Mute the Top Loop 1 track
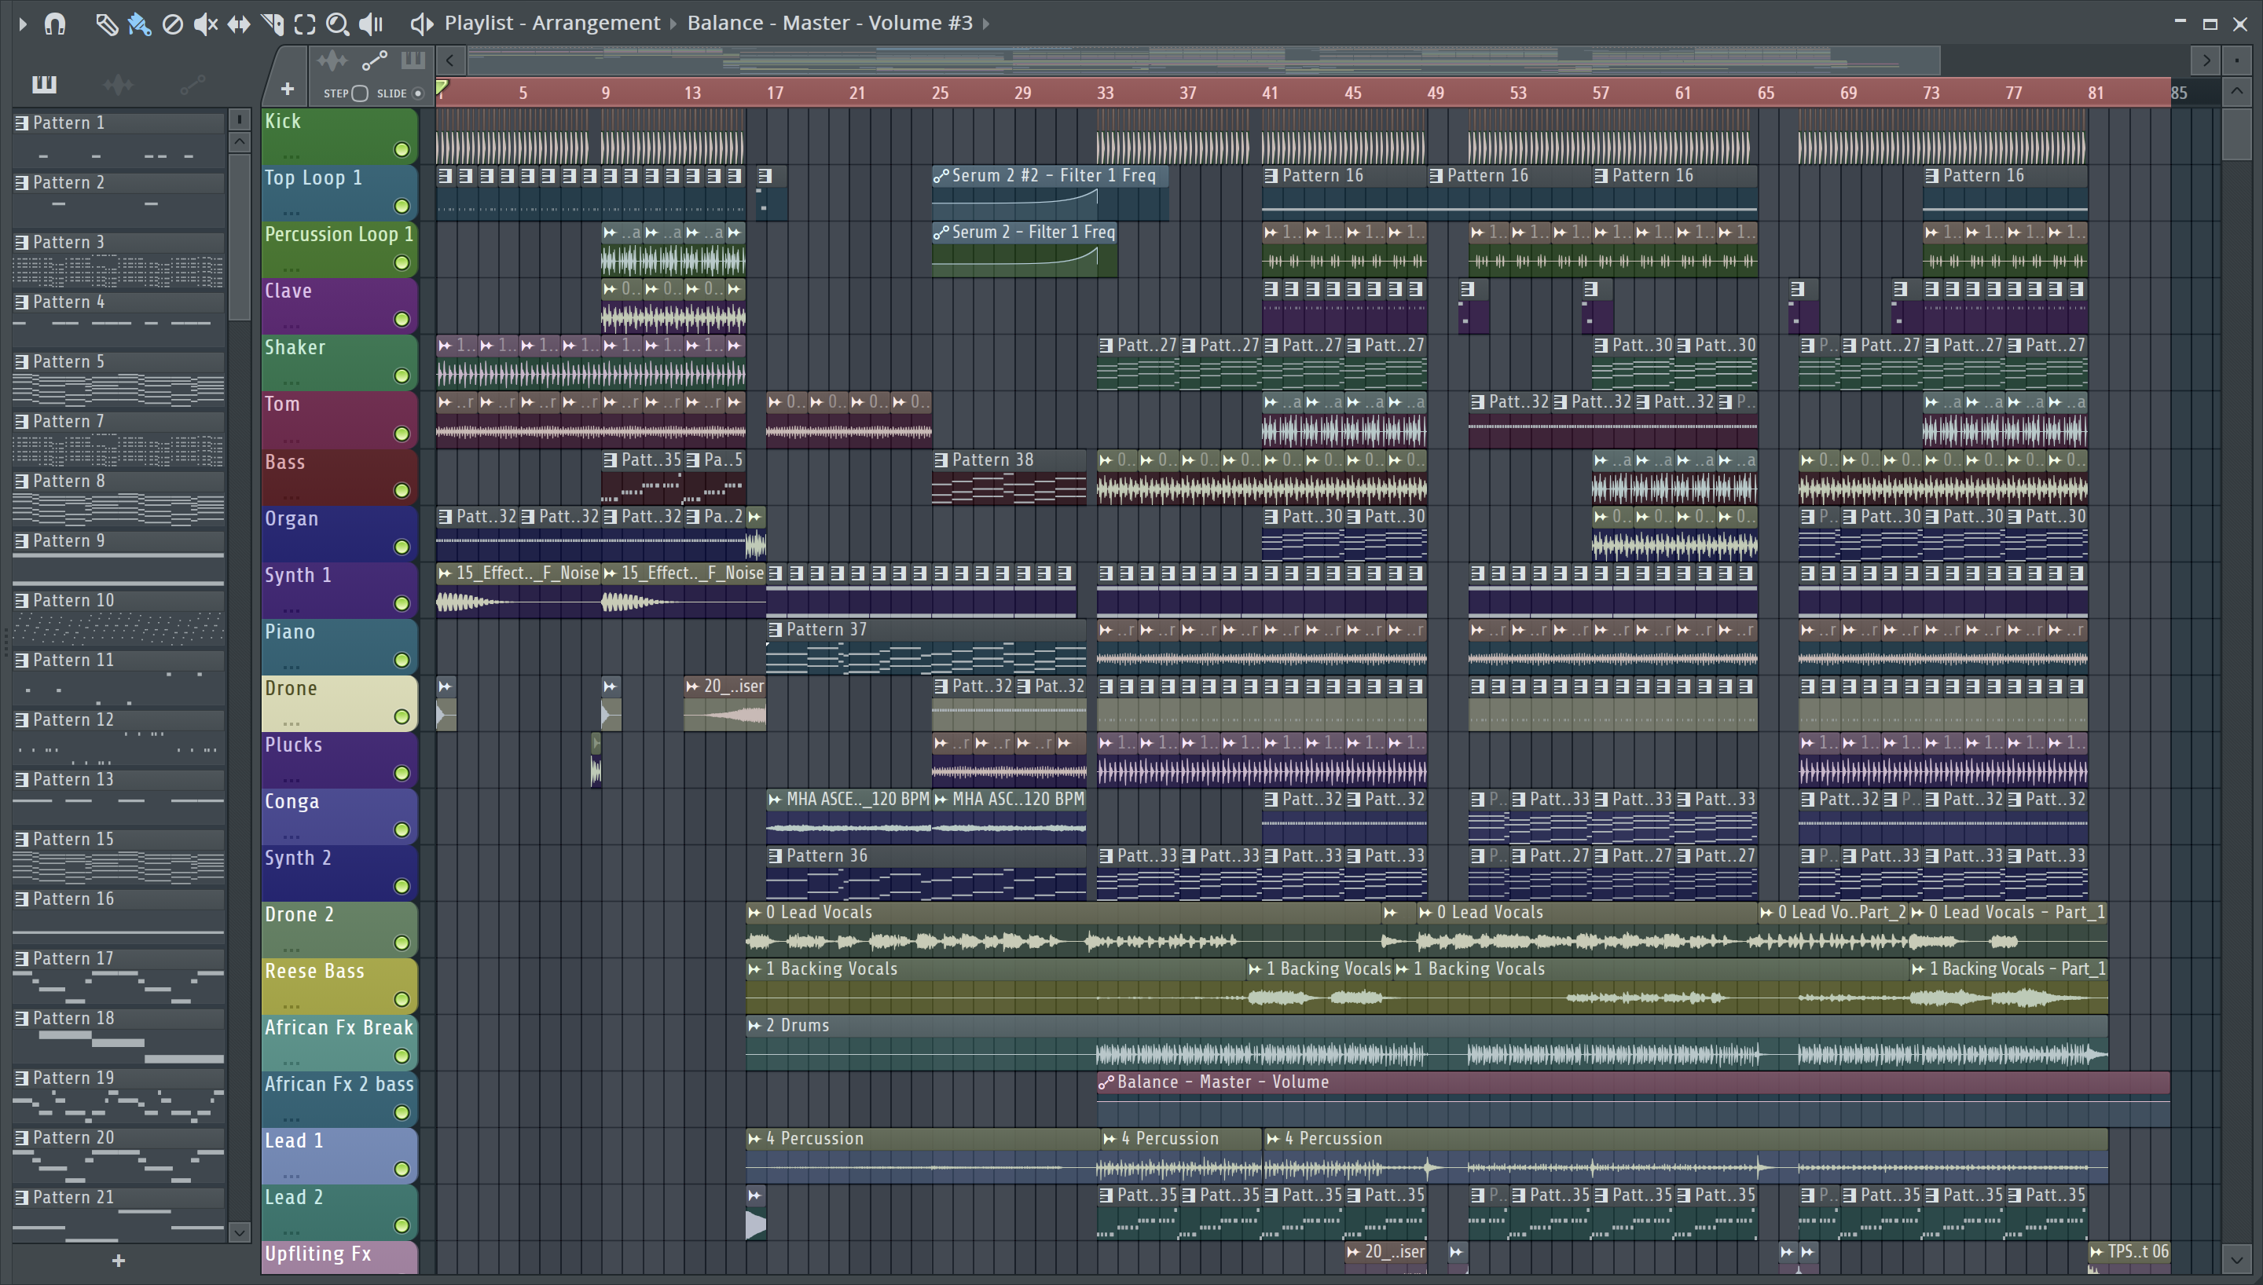2263x1285 pixels. [x=402, y=206]
